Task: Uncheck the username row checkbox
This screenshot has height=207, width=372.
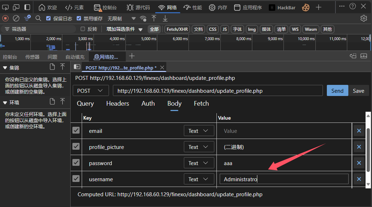Action: click(76, 179)
